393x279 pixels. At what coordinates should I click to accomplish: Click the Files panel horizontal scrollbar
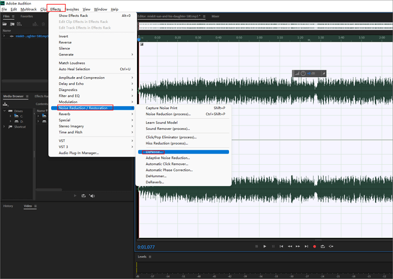click(x=25, y=81)
